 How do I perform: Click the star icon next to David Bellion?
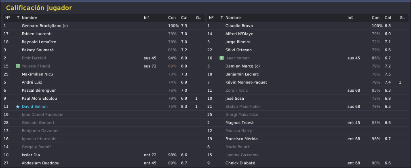[x=18, y=107]
